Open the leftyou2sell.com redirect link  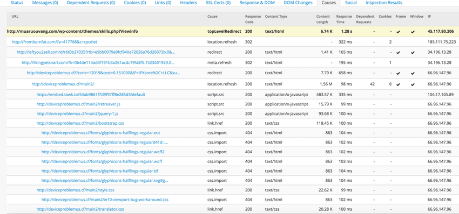tap(96, 53)
